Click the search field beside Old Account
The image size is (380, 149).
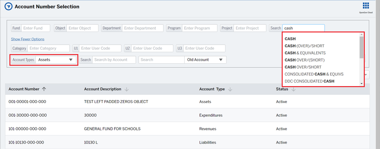click(x=162, y=60)
